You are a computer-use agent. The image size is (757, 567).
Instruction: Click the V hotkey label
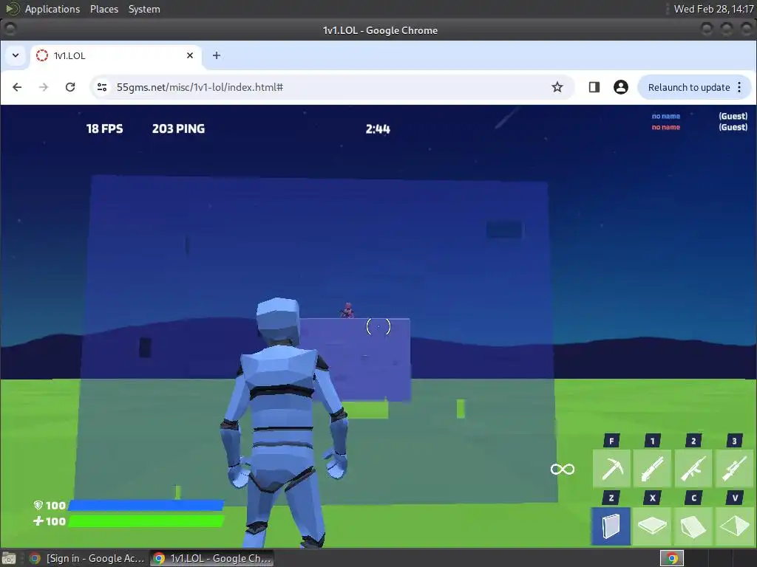(734, 498)
